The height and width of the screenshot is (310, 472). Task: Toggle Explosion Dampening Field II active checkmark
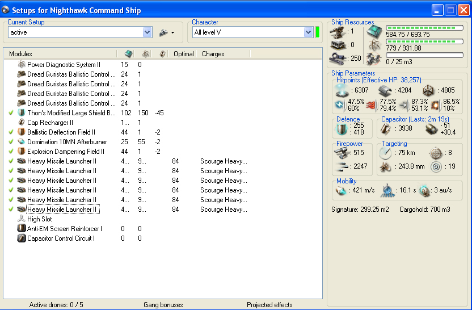[x=11, y=151]
